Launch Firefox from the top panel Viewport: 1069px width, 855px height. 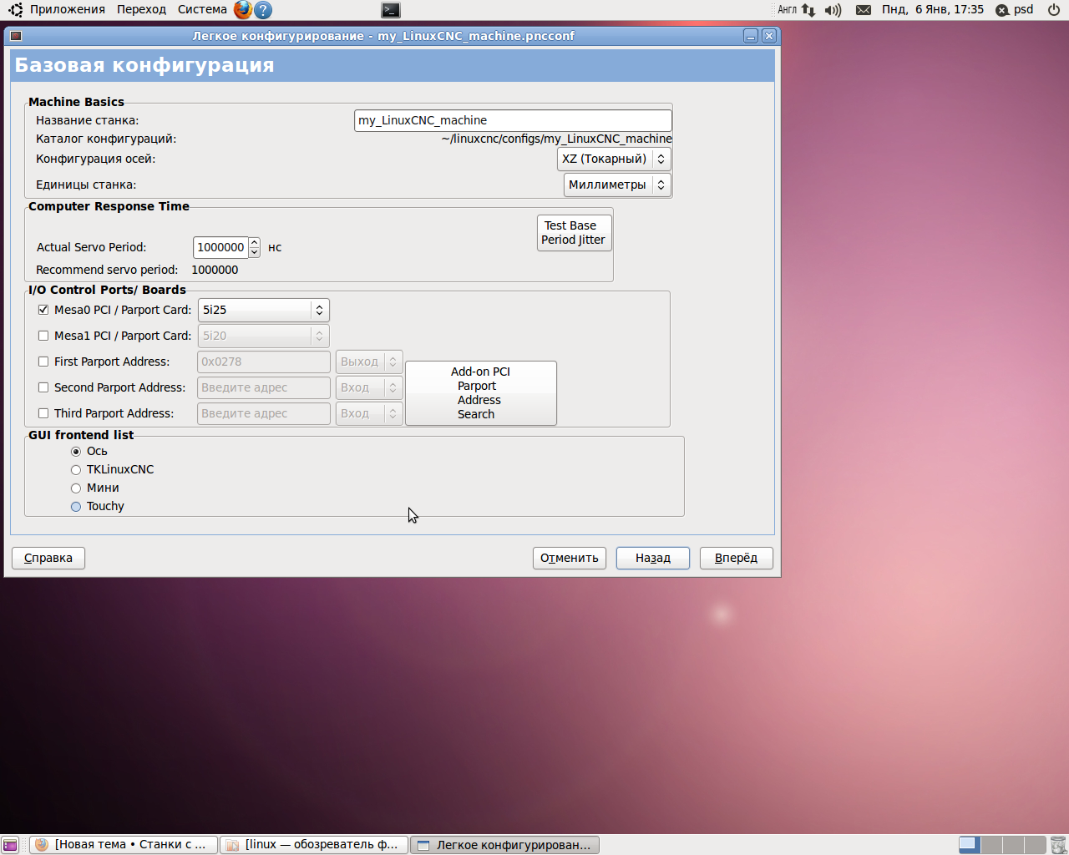[242, 10]
